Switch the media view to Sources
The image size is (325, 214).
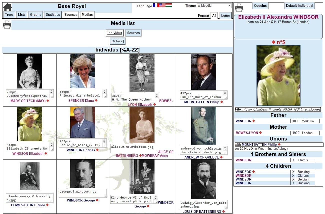[x=133, y=33]
